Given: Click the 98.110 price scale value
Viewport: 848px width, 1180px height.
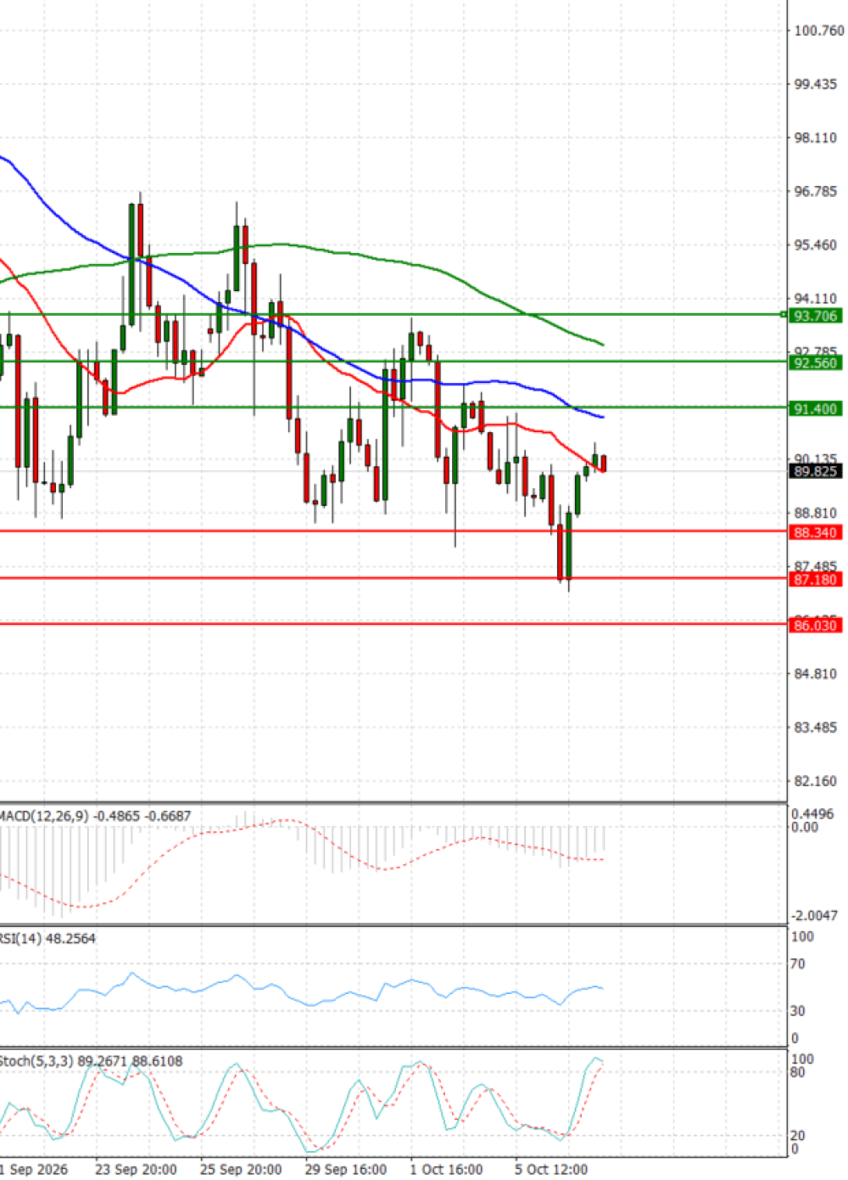Looking at the screenshot, I should coord(815,138).
